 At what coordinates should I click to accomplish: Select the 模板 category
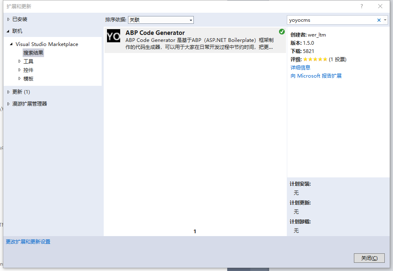pyautogui.click(x=28, y=78)
